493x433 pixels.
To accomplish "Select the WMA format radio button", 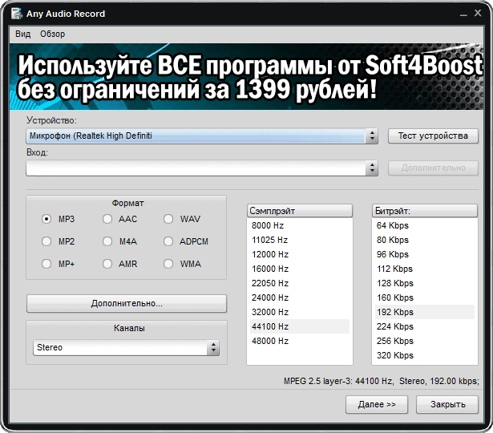I will 168,264.
